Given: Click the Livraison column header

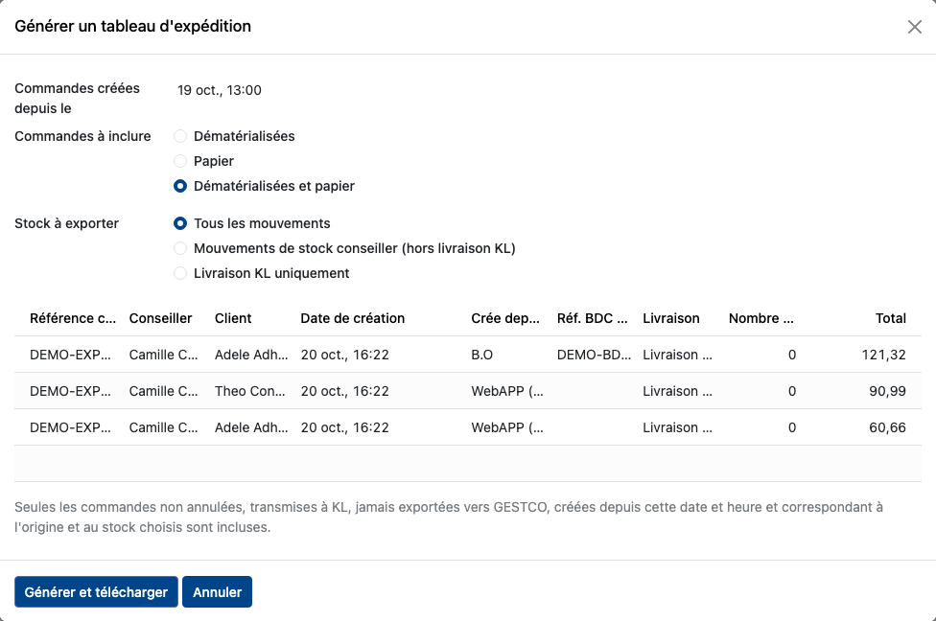Looking at the screenshot, I should pos(671,318).
